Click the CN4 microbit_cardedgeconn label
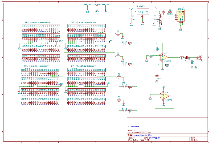The image size is (213, 147). pos(83,66)
